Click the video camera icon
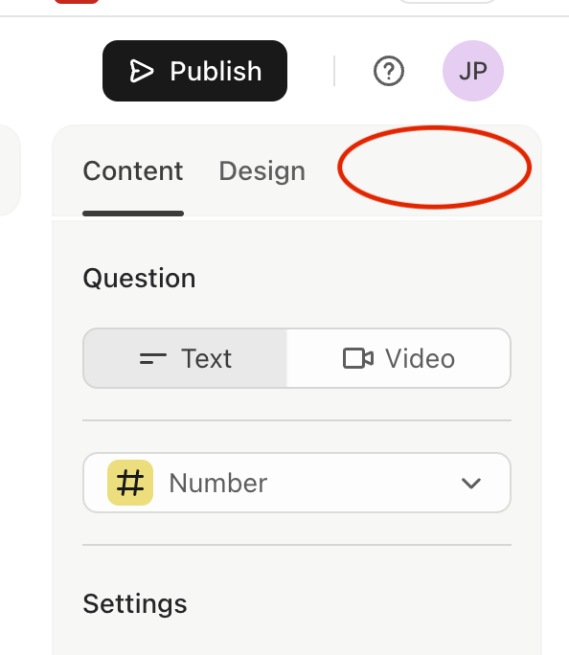Viewport: 569px width, 655px height. click(x=358, y=358)
